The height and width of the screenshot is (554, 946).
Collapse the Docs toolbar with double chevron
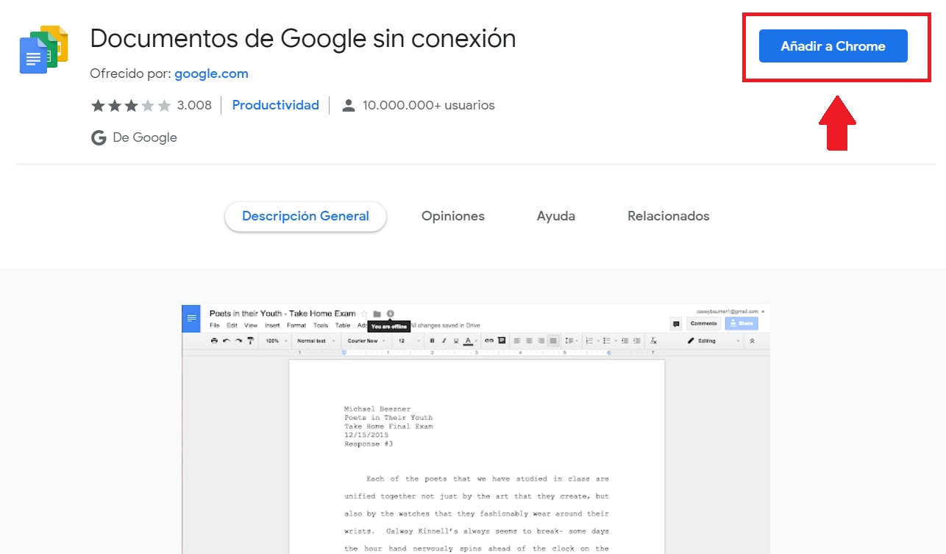[x=752, y=341]
